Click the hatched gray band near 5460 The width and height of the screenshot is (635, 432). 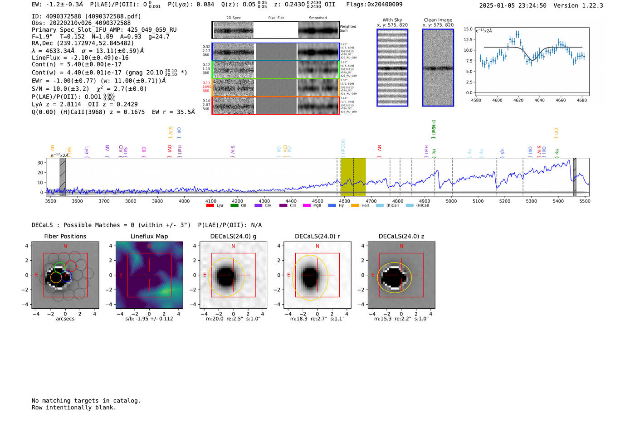(575, 177)
